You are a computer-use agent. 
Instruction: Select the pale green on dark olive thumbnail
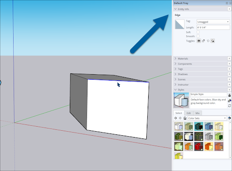(x=179, y=147)
